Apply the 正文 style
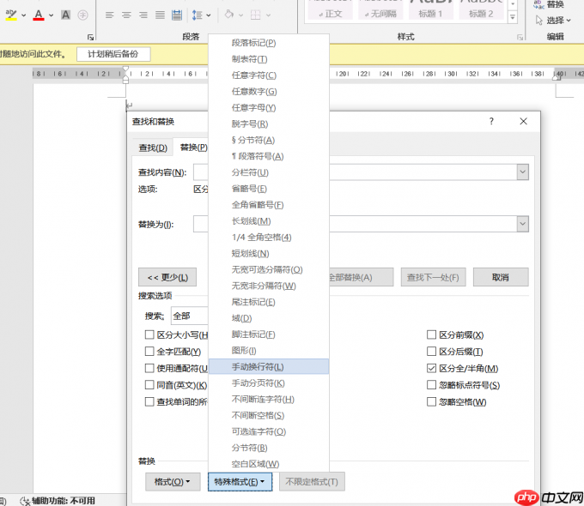 point(331,9)
